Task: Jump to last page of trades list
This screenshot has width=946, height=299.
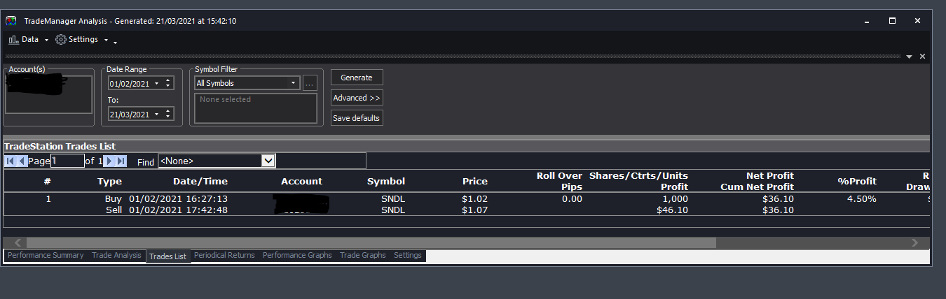Action: 121,161
